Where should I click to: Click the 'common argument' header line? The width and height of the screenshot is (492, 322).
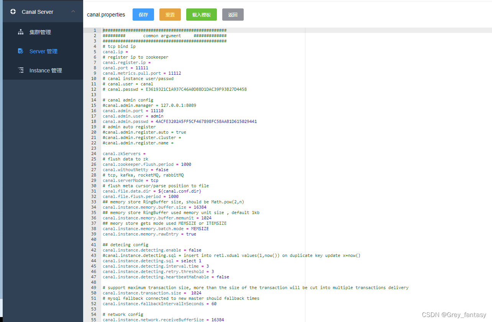(164, 36)
